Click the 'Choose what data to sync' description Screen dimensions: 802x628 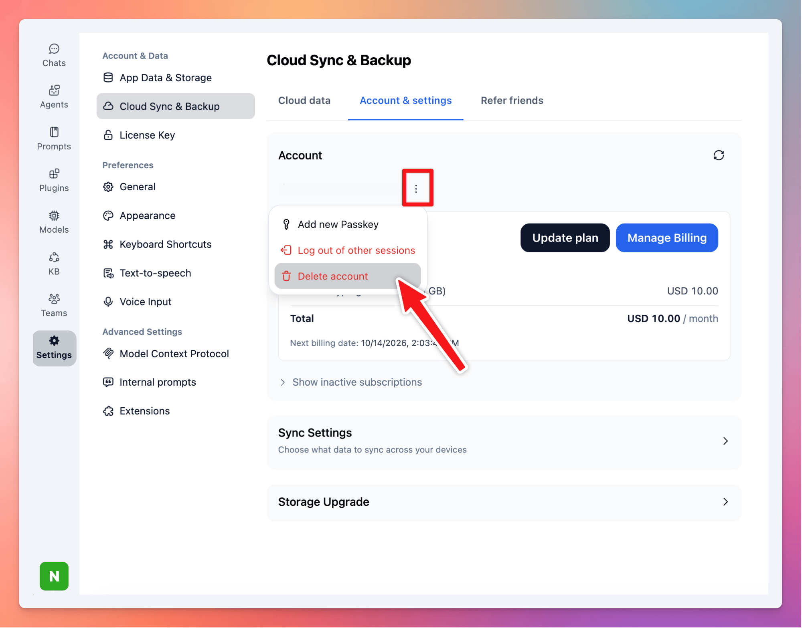click(373, 450)
